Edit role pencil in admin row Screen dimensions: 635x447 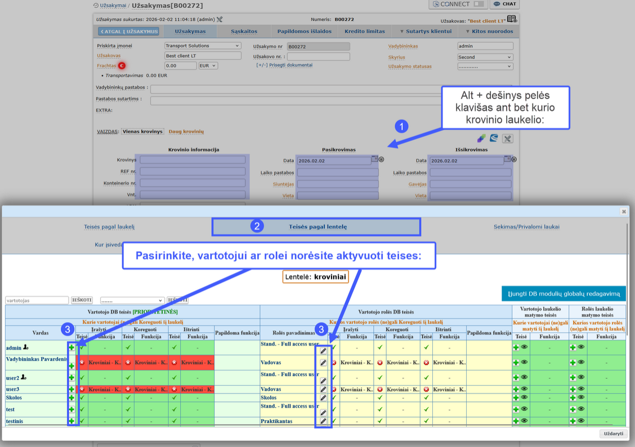(x=323, y=351)
